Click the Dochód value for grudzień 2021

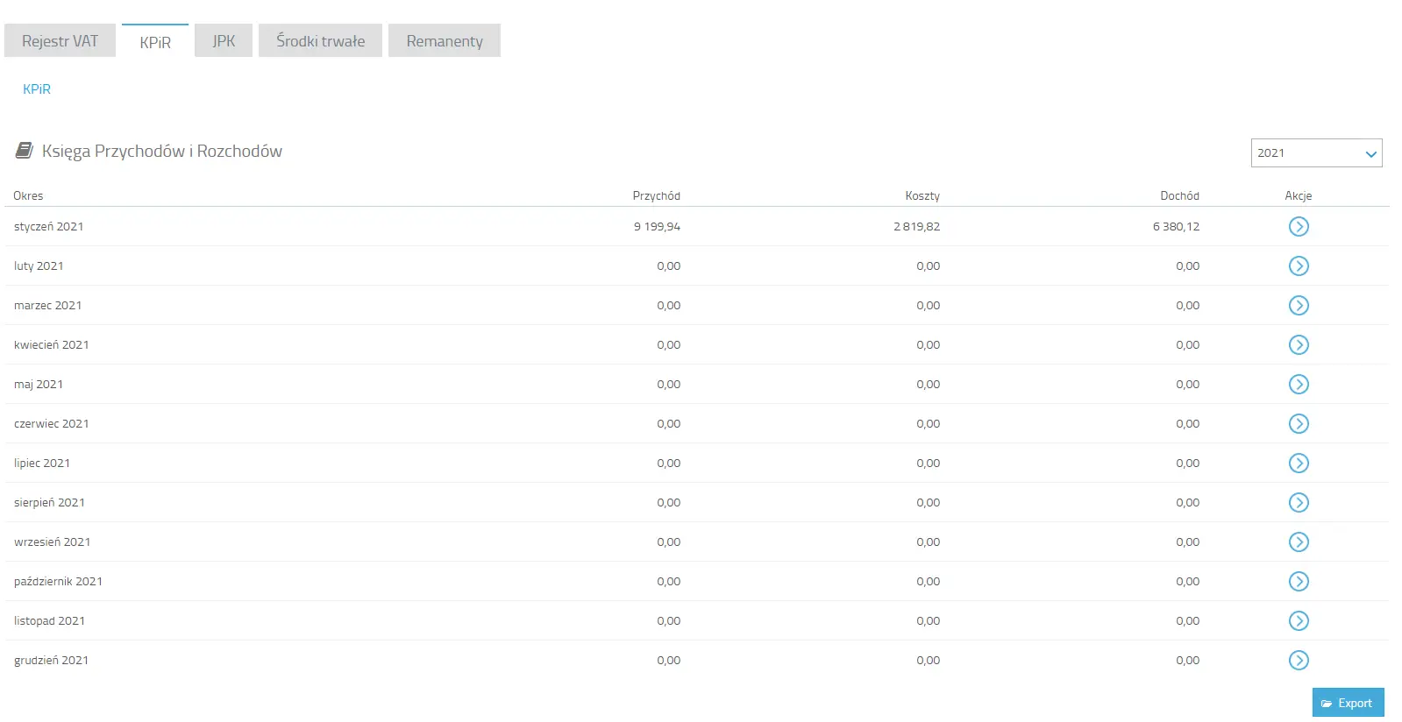click(1188, 661)
